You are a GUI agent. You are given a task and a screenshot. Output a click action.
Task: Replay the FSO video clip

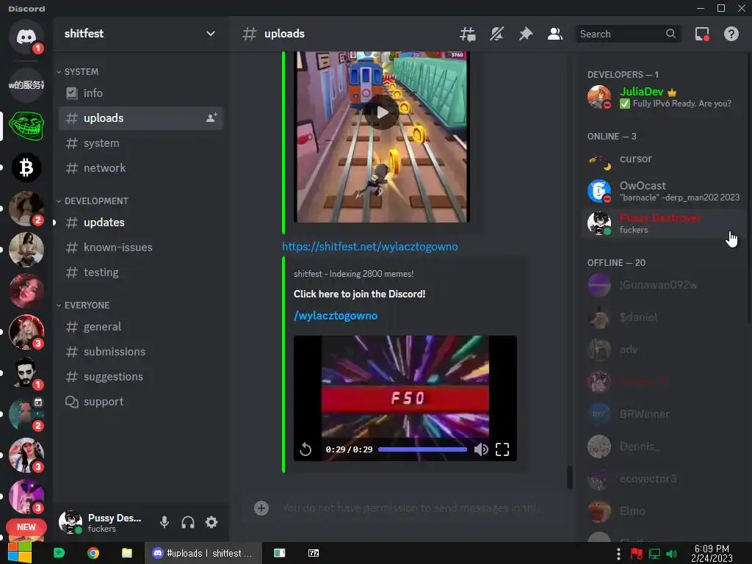pyautogui.click(x=305, y=449)
